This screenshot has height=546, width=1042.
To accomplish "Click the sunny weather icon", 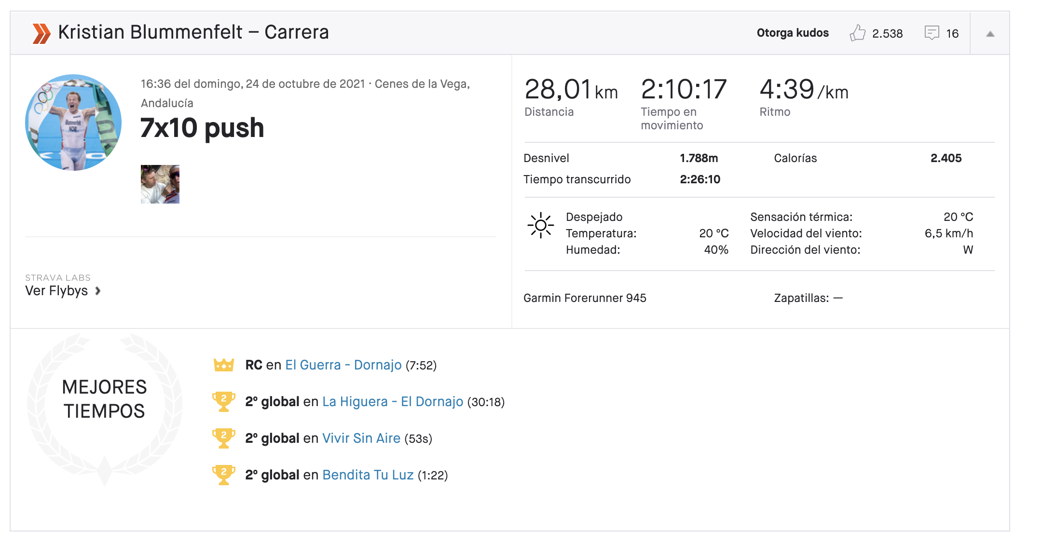I will pyautogui.click(x=540, y=225).
